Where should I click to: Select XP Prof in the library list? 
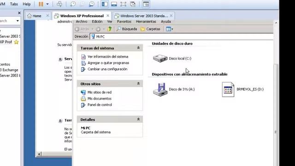6,42
